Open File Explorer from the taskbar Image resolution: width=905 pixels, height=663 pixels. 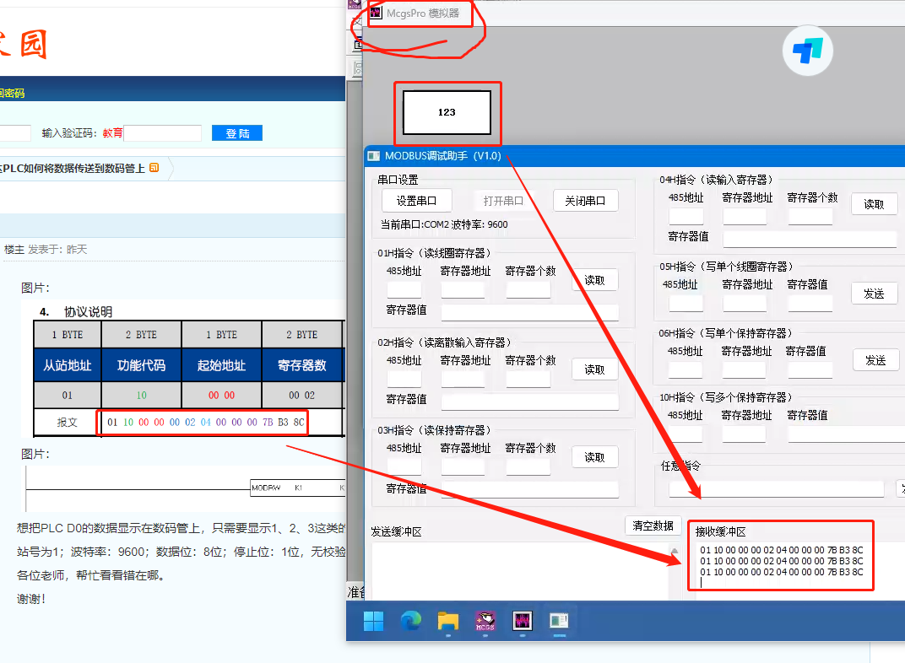click(447, 622)
